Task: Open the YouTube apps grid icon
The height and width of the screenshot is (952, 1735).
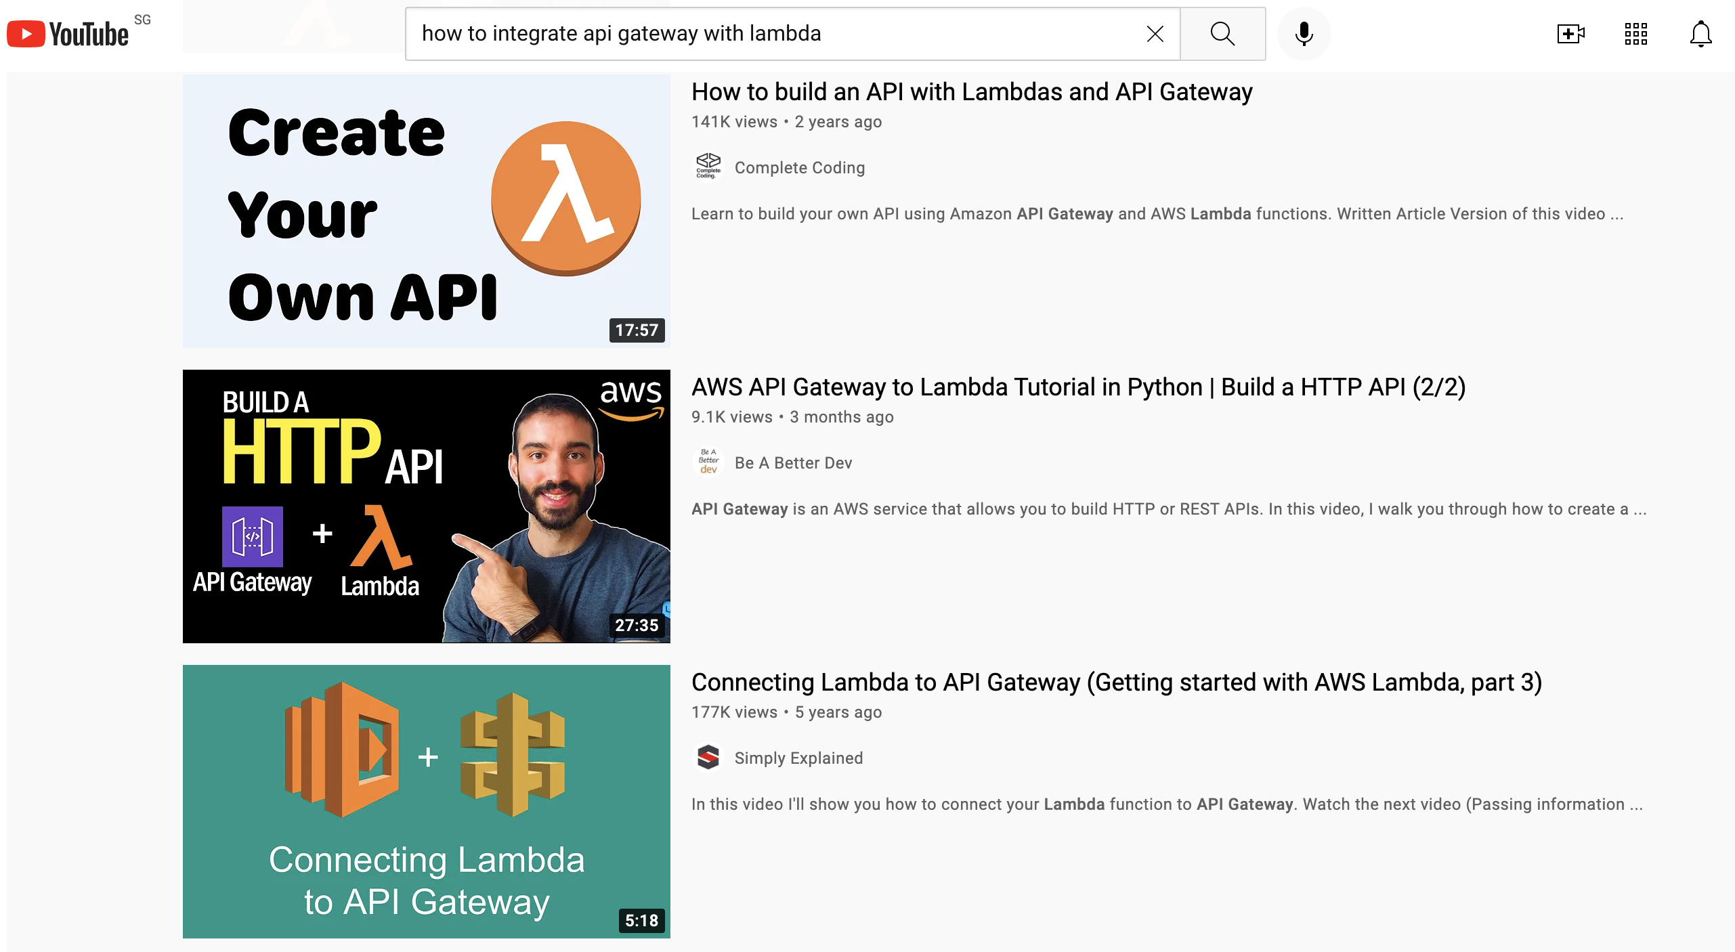Action: click(1635, 34)
